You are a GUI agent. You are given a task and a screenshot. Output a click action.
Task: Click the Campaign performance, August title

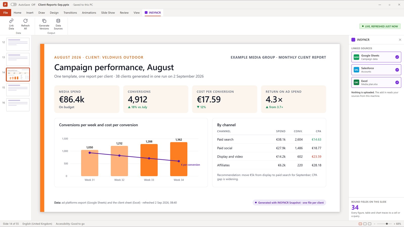114,67
